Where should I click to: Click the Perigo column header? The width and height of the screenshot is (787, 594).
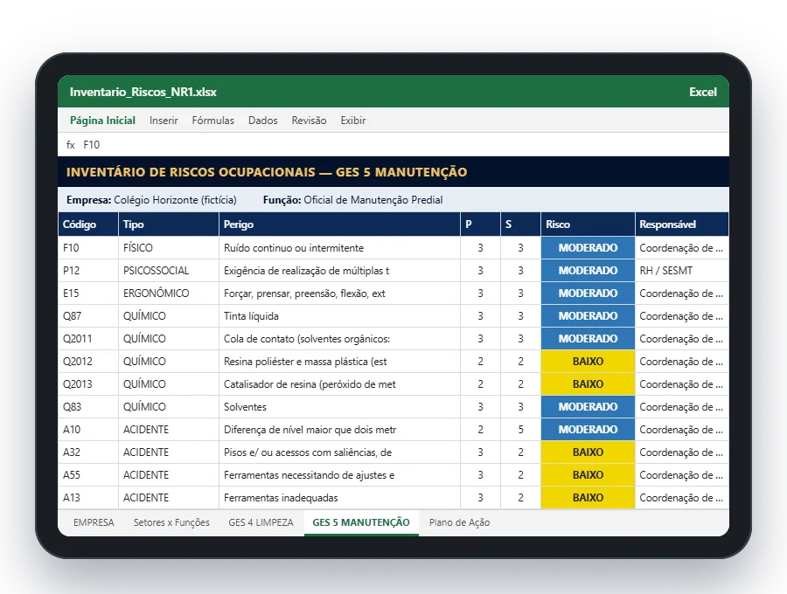(339, 224)
